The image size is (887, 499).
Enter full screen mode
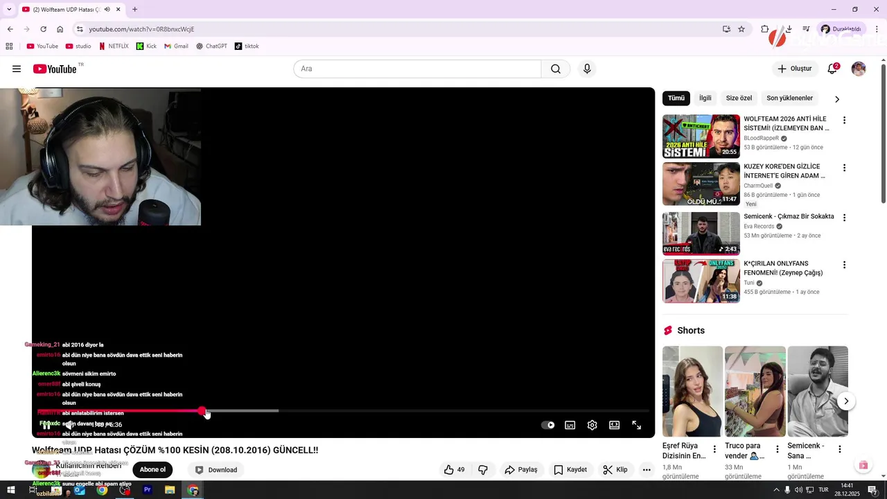click(637, 425)
